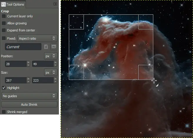This screenshot has height=138, width=193.
Task: Decrease Size width with down arrow
Action: tap(29, 82)
